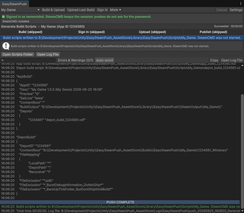
Task: Click the Upload Last Build button
Action: click(x=81, y=10)
